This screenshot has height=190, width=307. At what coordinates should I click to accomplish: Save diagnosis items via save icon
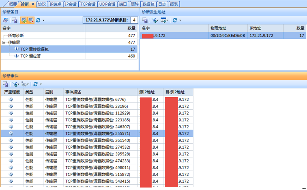pos(15,20)
